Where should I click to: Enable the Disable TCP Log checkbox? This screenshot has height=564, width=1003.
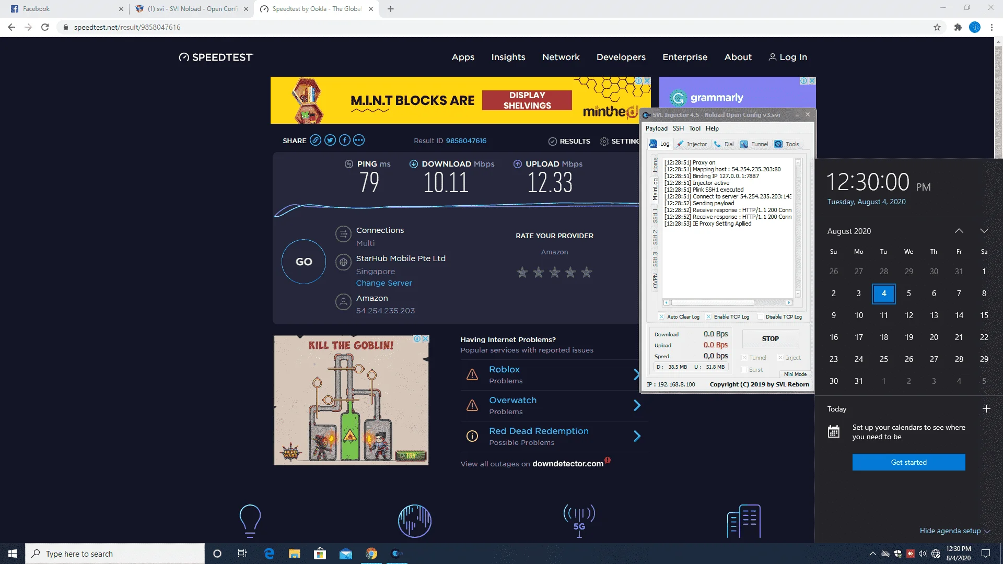coord(761,317)
